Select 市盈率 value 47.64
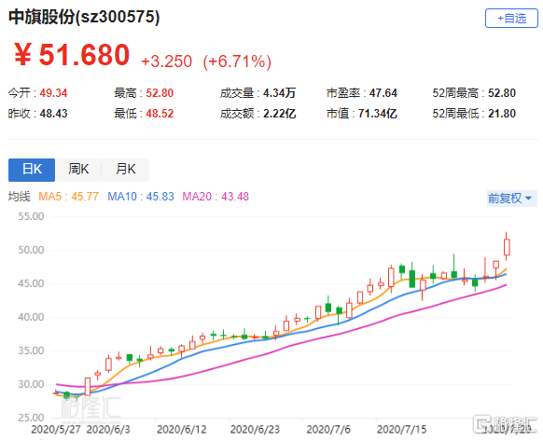 (x=383, y=93)
